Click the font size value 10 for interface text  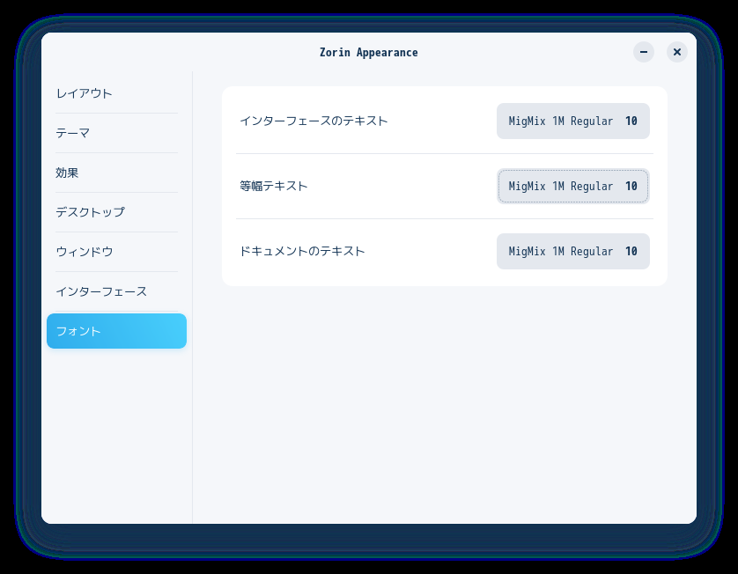(x=631, y=121)
